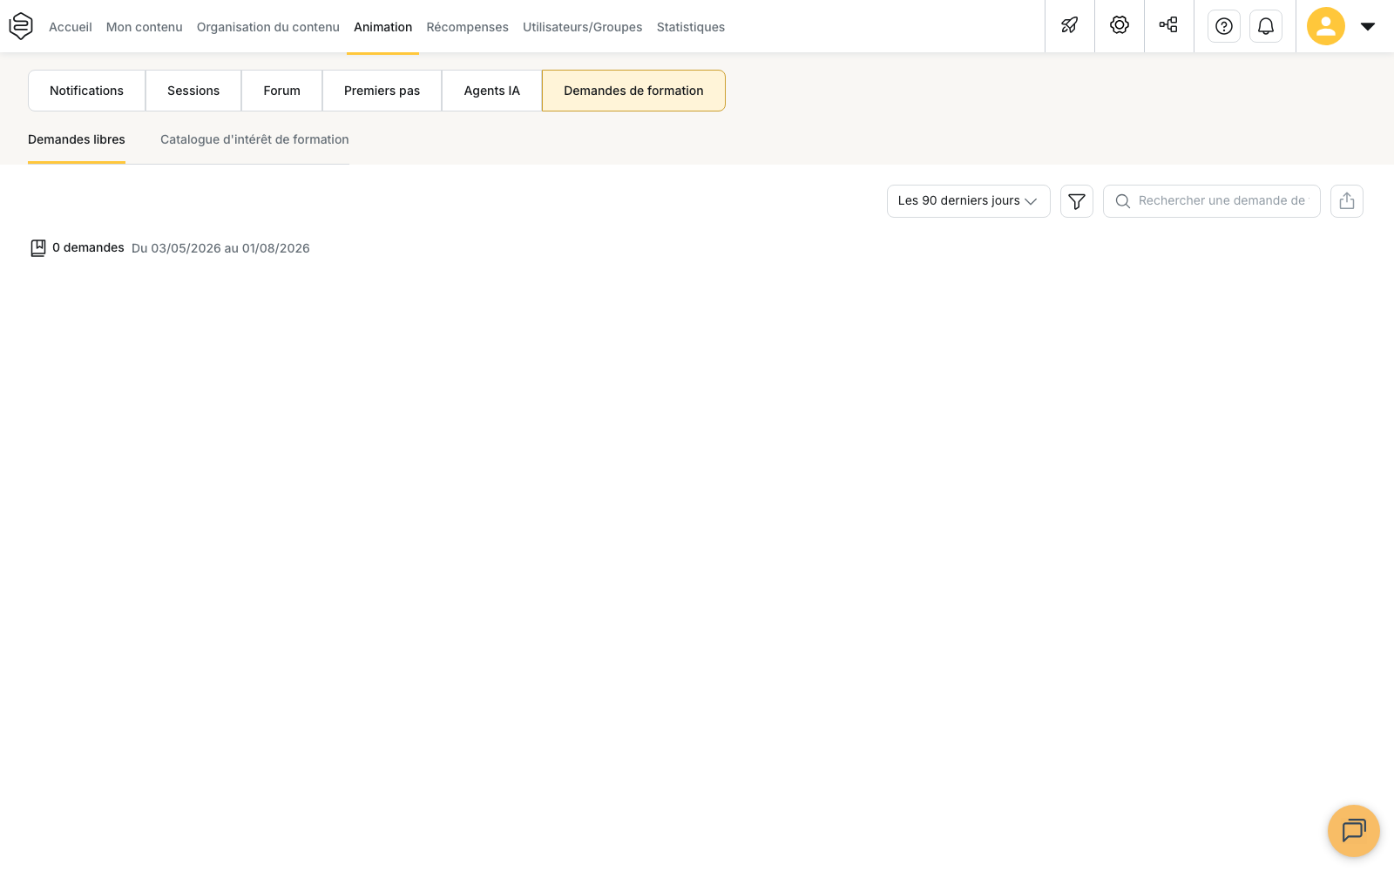
Task: Go to Accueil in the top menu
Action: [x=71, y=27]
